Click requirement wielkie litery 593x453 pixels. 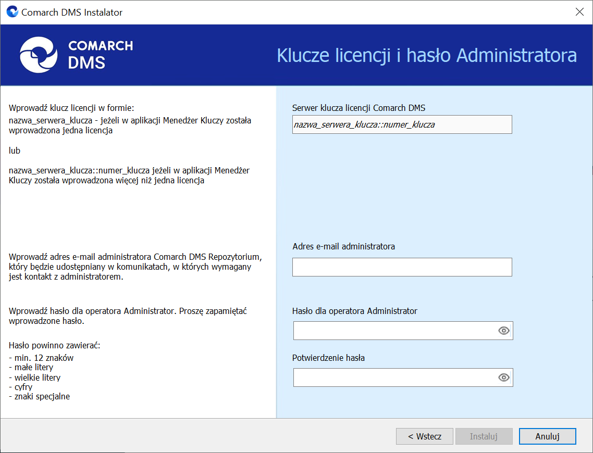tap(34, 378)
